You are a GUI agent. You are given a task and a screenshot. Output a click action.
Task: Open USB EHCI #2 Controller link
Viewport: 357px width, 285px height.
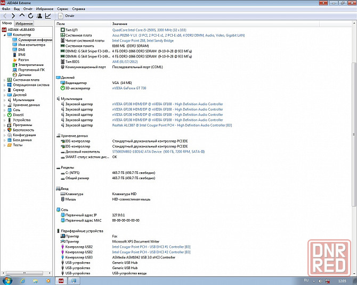[151, 252]
